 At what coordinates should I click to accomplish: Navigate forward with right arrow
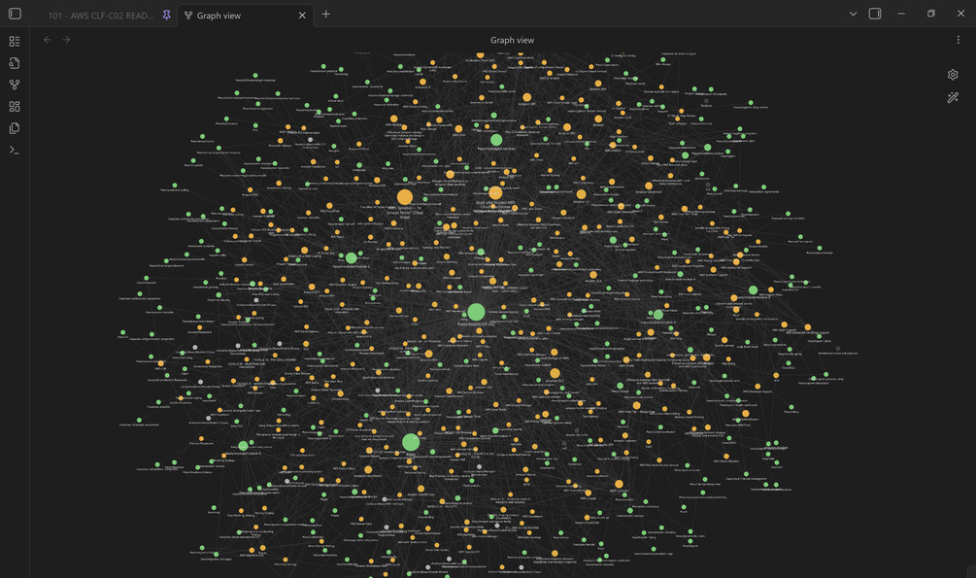click(66, 40)
